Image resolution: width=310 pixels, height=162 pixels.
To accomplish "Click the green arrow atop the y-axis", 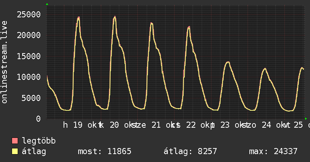I will click(47, 4).
